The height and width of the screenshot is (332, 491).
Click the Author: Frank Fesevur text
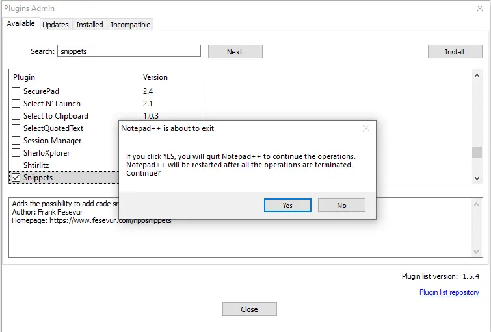pyautogui.click(x=47, y=212)
